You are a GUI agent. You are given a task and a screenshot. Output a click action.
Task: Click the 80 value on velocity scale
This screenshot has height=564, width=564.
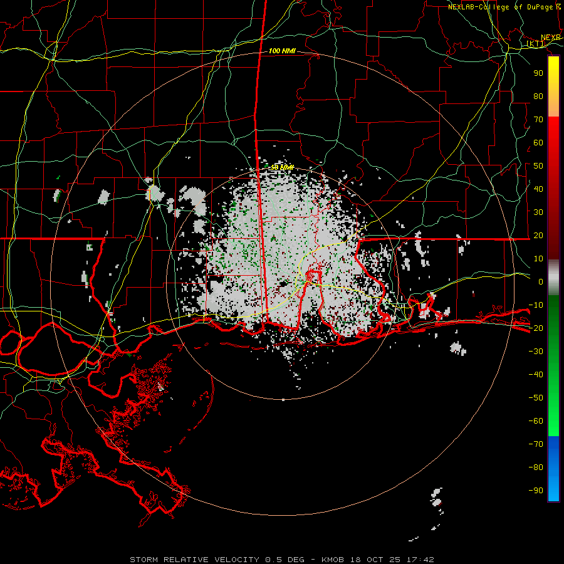(x=538, y=97)
